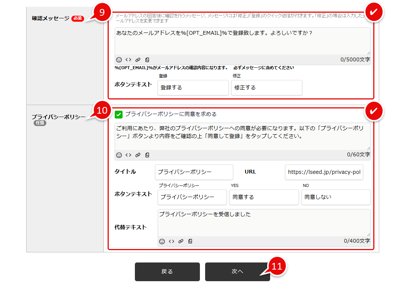Click the 修正する button text field
This screenshot has width=411, height=298.
266,87
